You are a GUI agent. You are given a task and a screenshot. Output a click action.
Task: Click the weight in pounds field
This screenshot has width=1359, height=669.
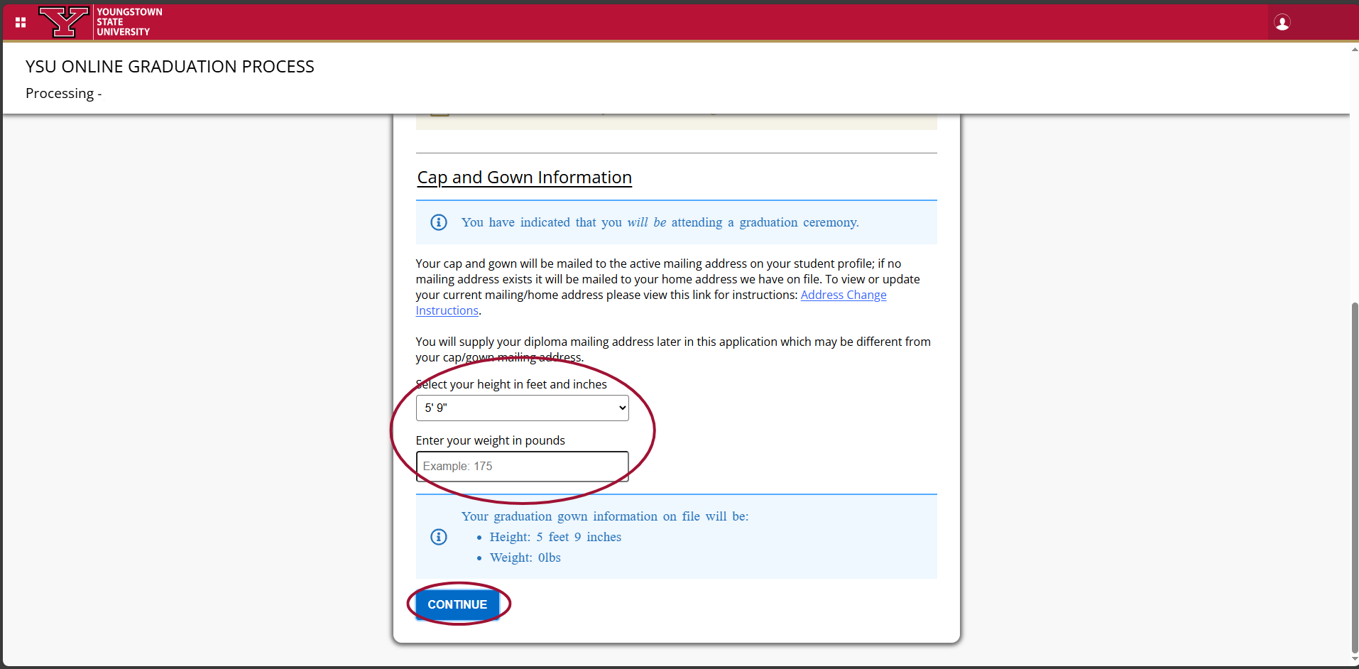(x=522, y=467)
